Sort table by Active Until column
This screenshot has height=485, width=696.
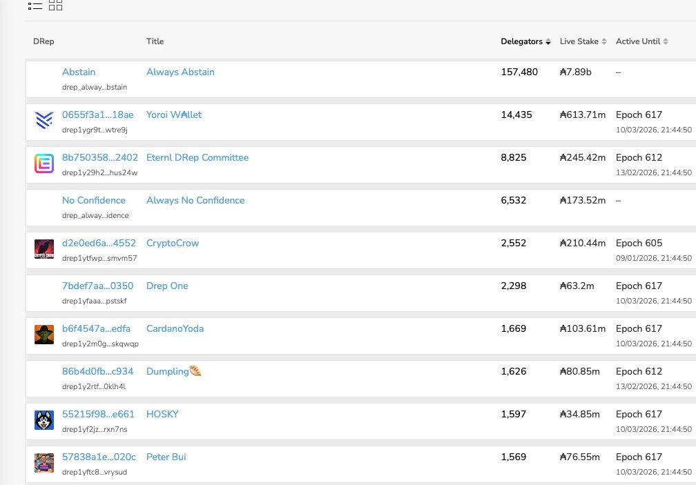[642, 41]
